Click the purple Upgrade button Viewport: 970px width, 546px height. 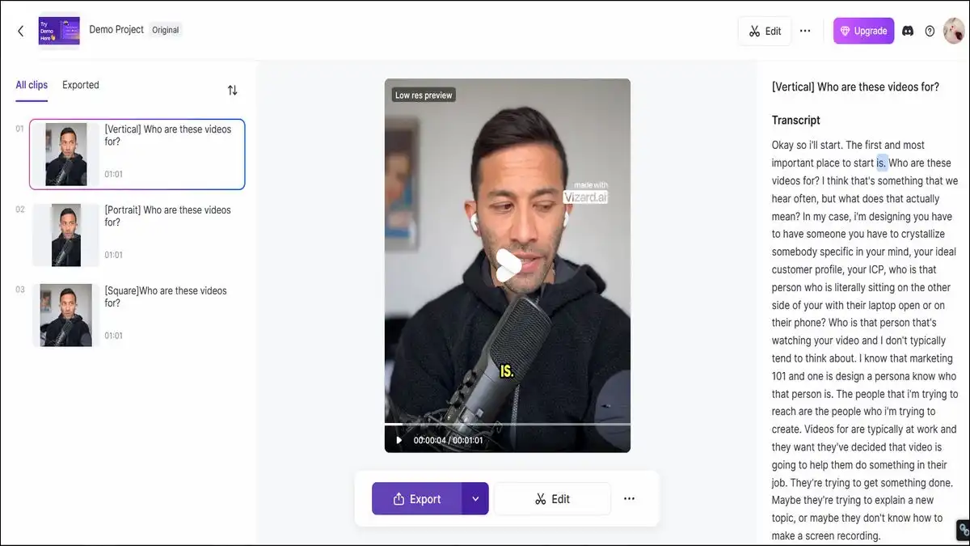coord(863,31)
